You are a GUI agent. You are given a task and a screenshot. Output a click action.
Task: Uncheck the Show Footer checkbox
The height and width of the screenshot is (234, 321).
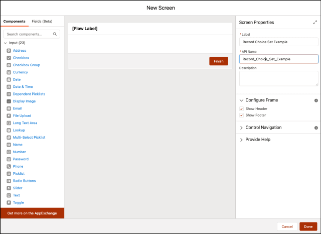click(x=242, y=115)
